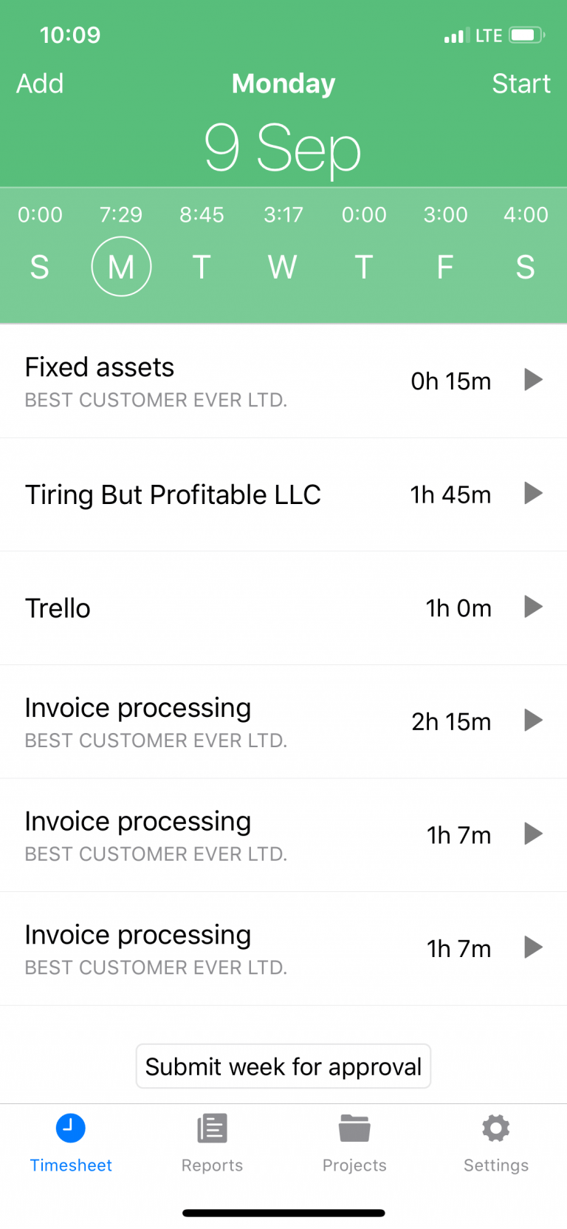The image size is (567, 1229).
Task: Tap the 9 Sep date header
Action: pos(283,148)
